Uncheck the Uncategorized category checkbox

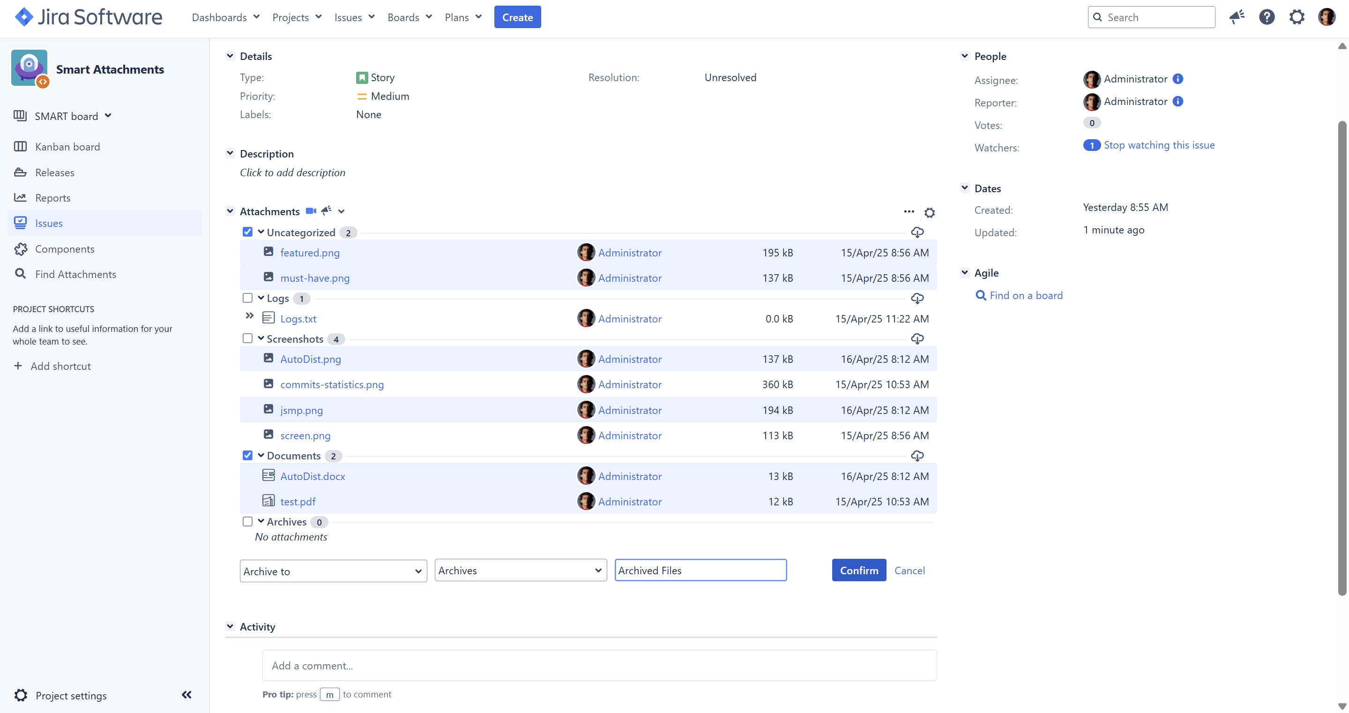248,232
